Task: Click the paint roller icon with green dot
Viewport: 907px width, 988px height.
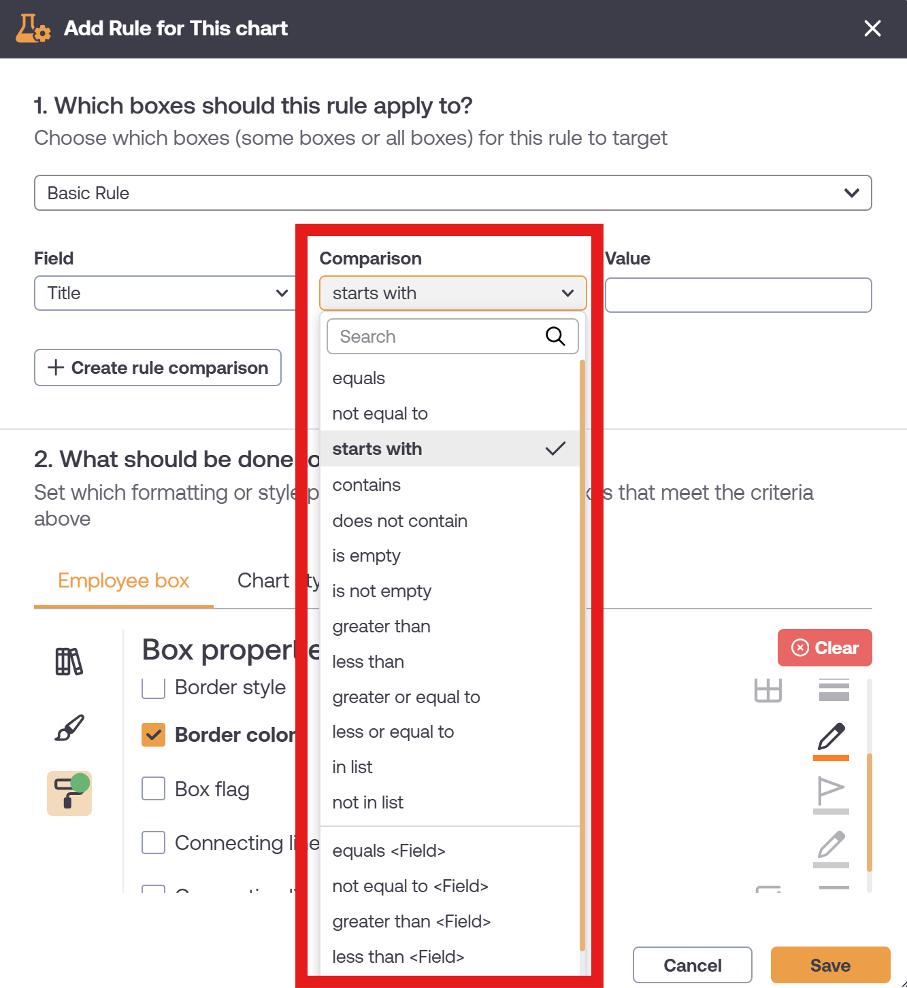Action: [69, 794]
